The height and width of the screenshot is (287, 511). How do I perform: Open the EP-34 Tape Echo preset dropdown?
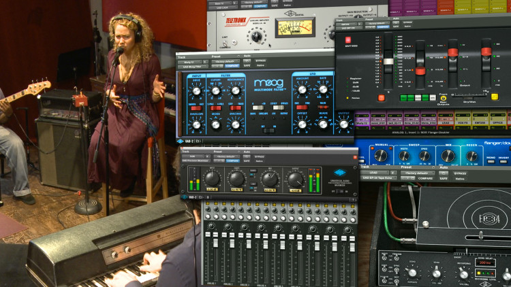pyautogui.click(x=418, y=173)
